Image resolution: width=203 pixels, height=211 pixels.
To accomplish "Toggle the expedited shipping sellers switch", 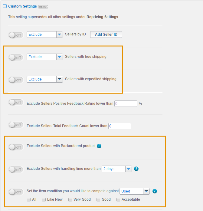I will click(x=16, y=80).
